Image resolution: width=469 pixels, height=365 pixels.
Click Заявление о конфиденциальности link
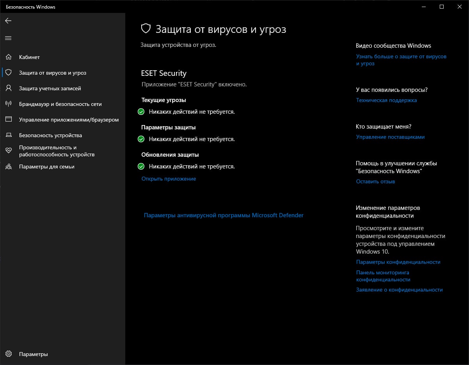click(x=399, y=290)
